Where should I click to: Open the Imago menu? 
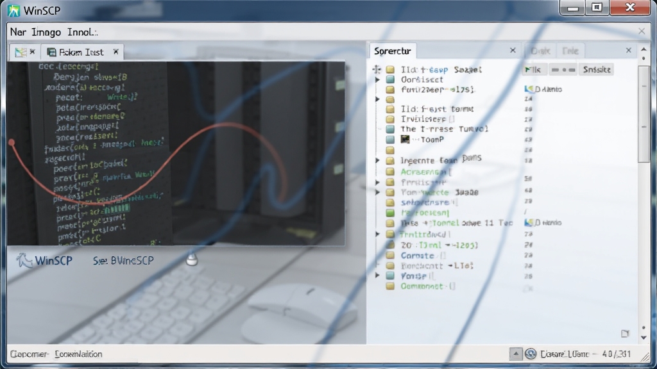(x=46, y=32)
